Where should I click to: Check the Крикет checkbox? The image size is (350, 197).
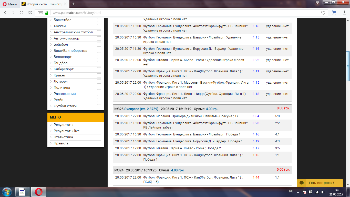point(99,75)
